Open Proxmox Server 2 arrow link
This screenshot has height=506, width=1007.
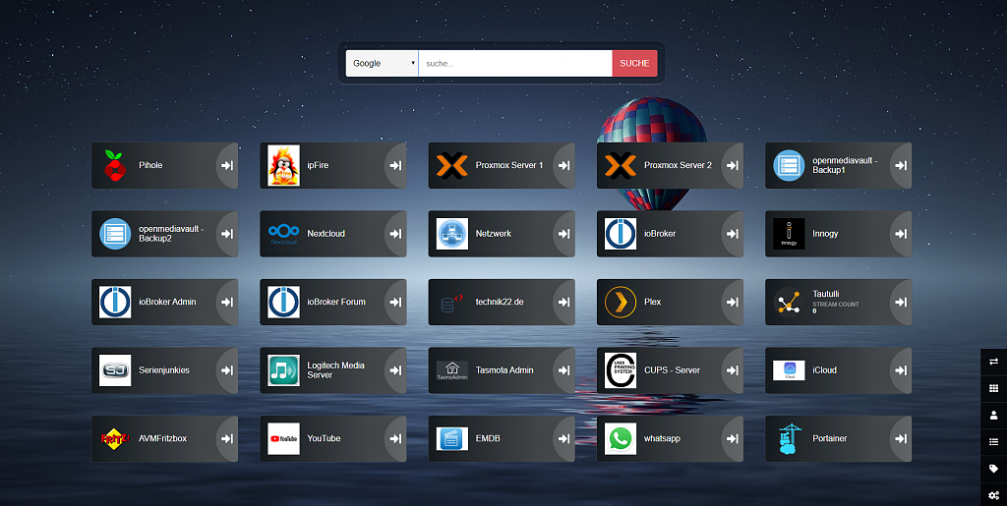click(x=732, y=165)
